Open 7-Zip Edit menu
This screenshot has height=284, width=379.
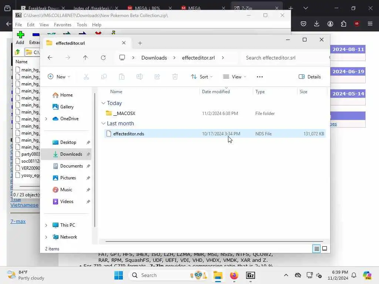(x=30, y=25)
